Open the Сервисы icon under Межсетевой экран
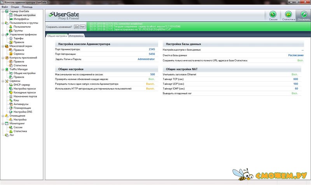 11,54
